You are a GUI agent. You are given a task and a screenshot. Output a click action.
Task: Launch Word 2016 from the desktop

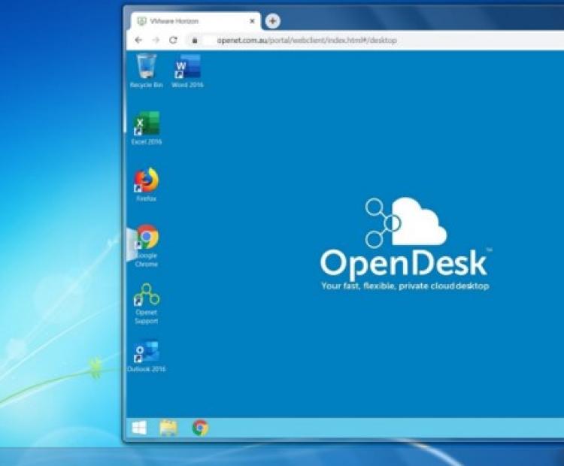[x=187, y=71]
